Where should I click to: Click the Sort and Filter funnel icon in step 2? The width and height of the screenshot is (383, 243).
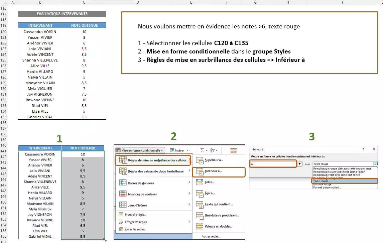[x=213, y=150]
